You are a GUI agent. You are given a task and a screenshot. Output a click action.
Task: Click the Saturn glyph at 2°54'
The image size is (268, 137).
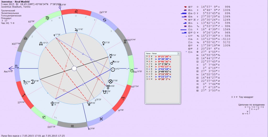[24, 83]
